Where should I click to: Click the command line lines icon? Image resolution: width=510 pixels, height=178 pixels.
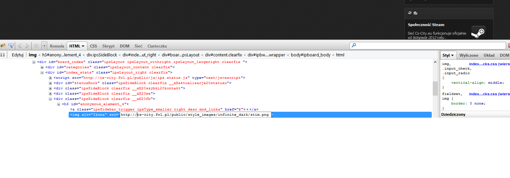(x=36, y=46)
